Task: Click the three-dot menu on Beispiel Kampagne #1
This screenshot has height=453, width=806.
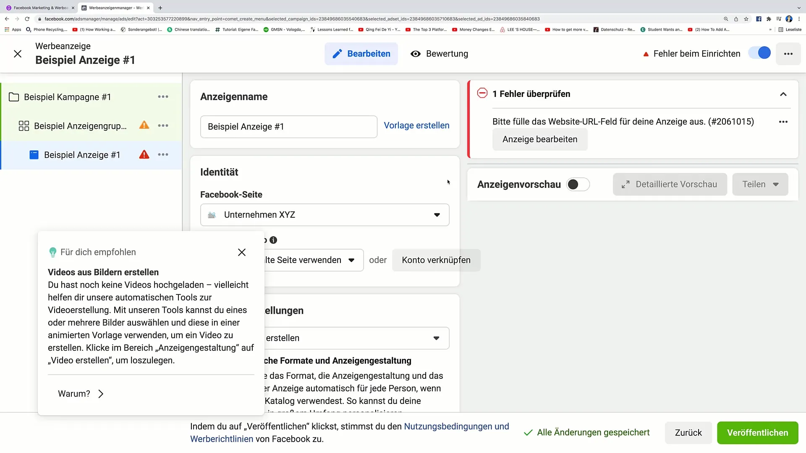Action: (x=163, y=97)
